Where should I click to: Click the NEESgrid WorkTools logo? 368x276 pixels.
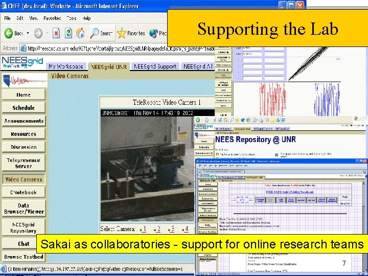click(22, 62)
